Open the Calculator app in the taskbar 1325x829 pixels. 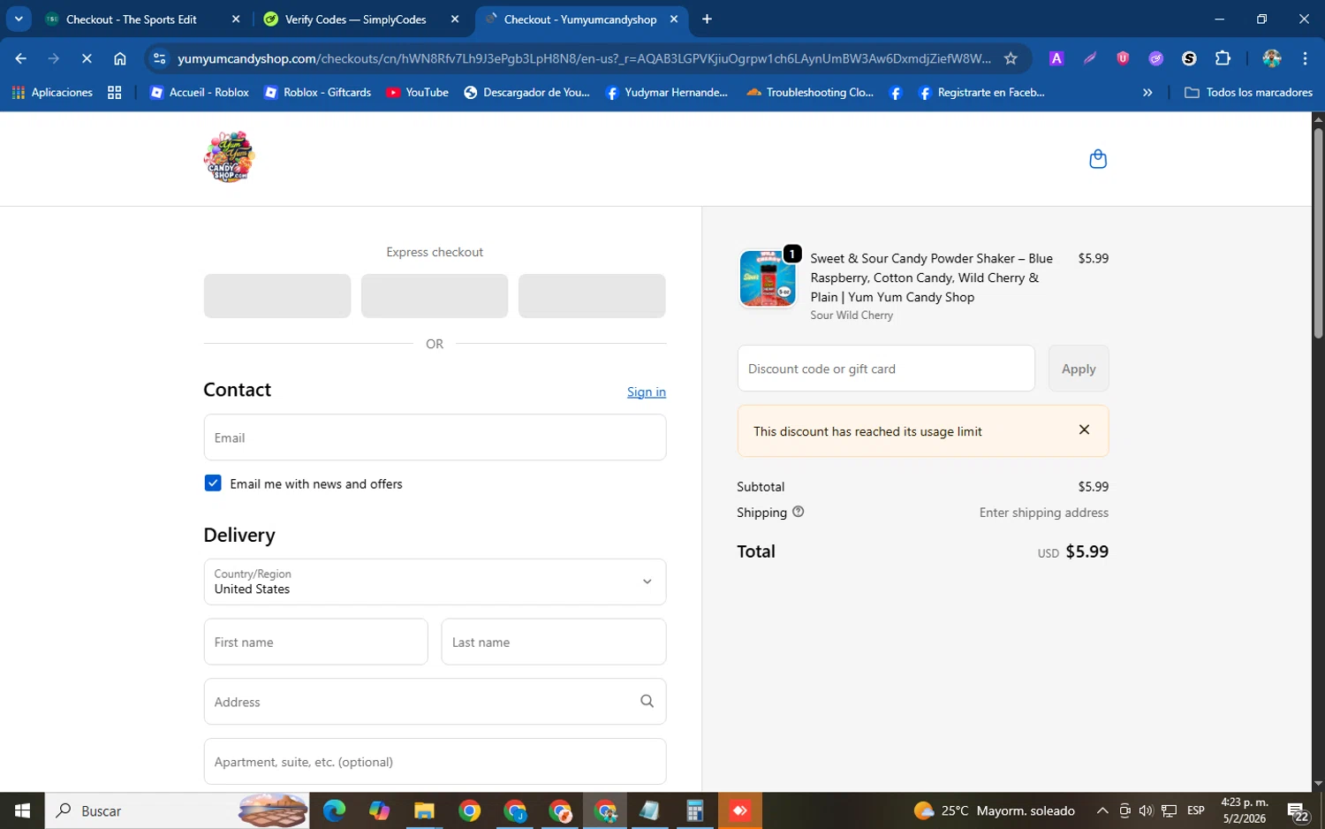[x=695, y=810]
